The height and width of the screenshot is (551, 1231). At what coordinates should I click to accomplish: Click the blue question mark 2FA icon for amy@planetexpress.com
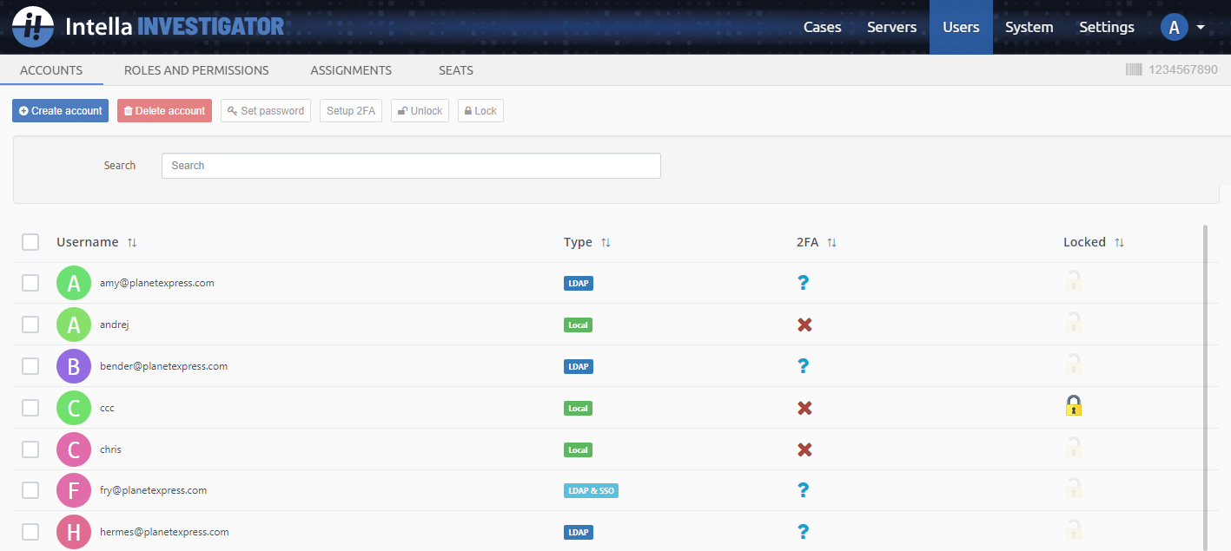804,282
